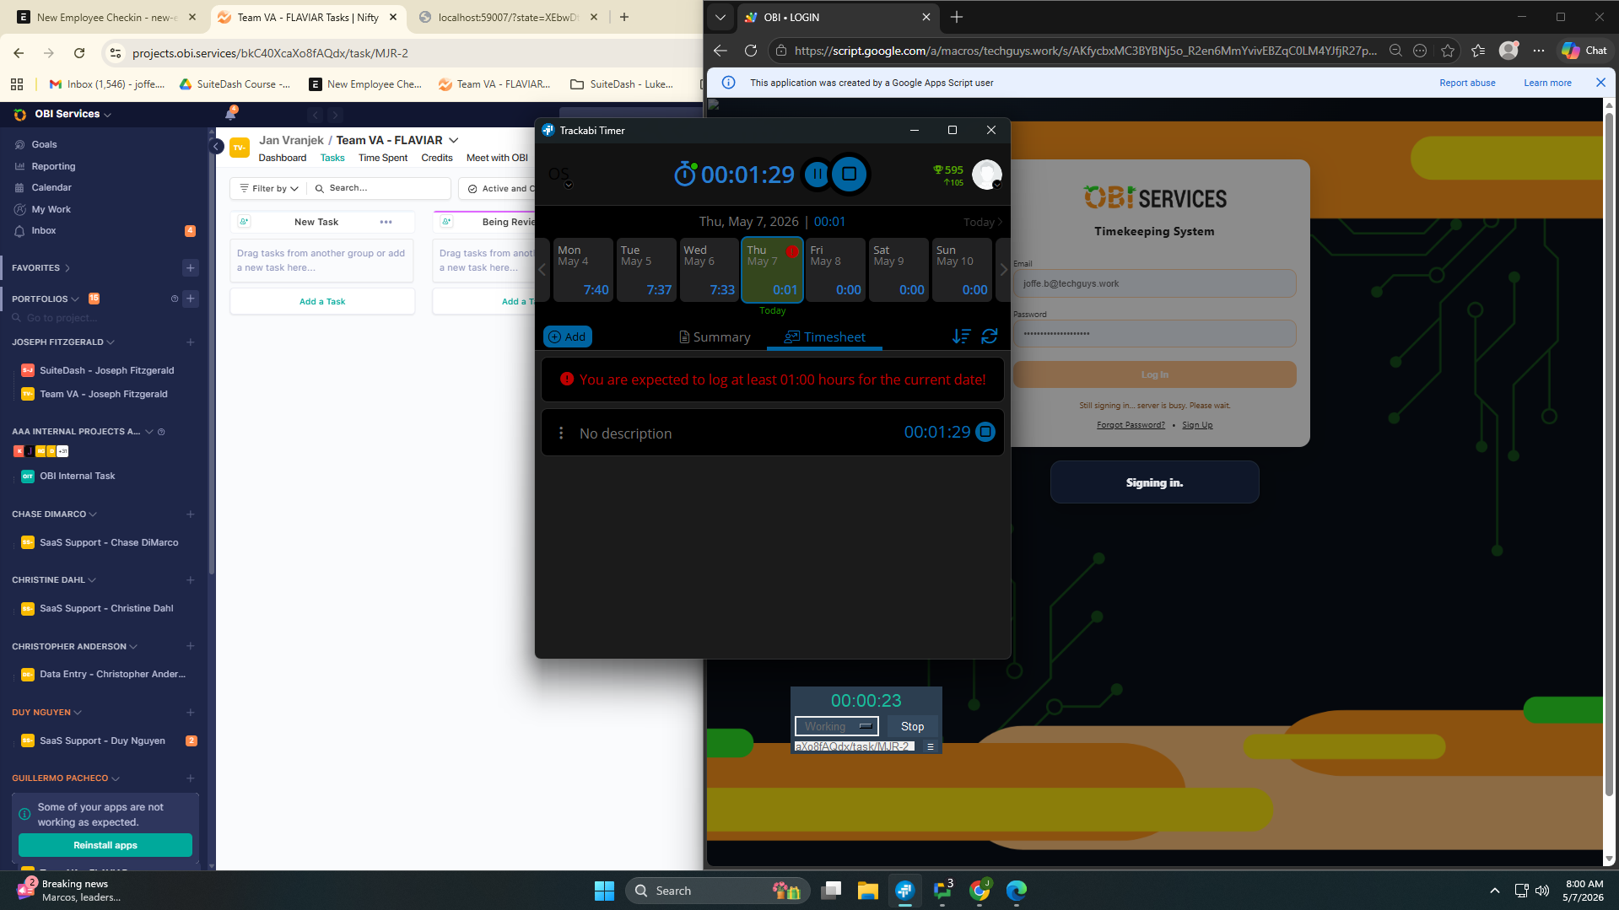
Task: Open the Team VA - FLAVIAR project dropdown
Action: [454, 140]
